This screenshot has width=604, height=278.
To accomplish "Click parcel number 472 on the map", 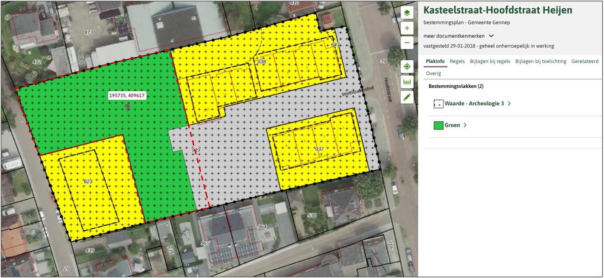I will [37, 62].
